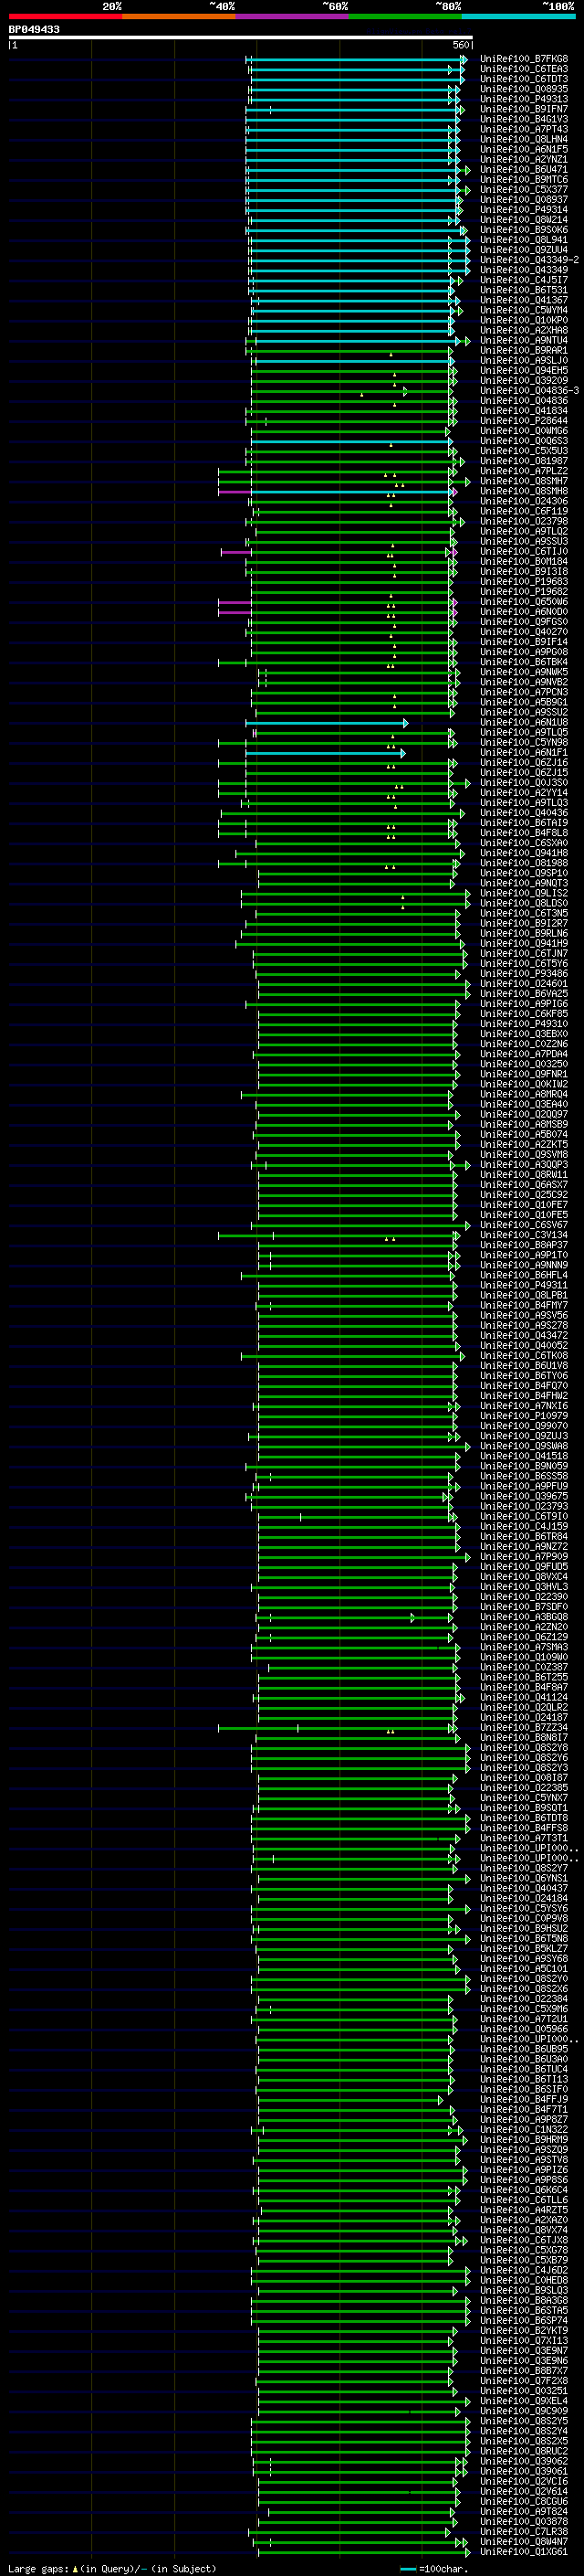Select hit UniRef100_Q941H8
The width and height of the screenshot is (584, 2576).
tap(524, 853)
